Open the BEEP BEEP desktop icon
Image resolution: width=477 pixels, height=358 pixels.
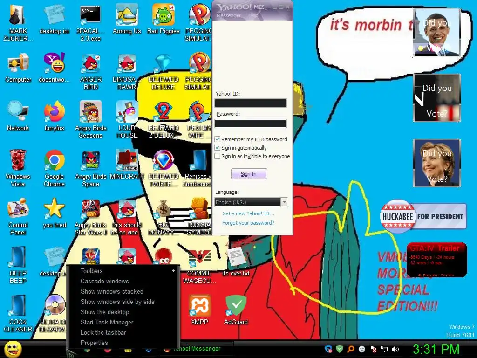tap(18, 265)
